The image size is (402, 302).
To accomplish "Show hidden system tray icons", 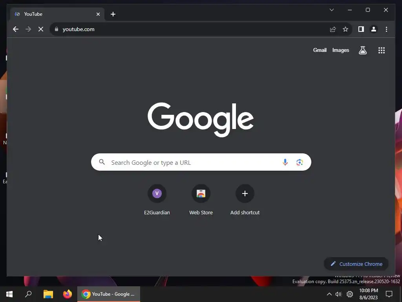I will point(329,294).
